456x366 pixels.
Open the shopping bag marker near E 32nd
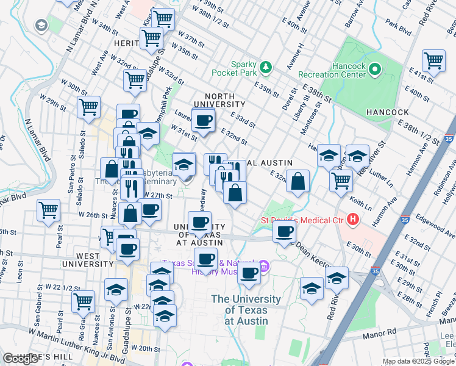[297, 182]
